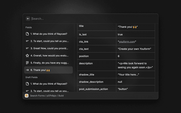The width and height of the screenshot is (181, 113).
Task: Click the Youform extension icon in bottom bar
Action: coord(27,96)
